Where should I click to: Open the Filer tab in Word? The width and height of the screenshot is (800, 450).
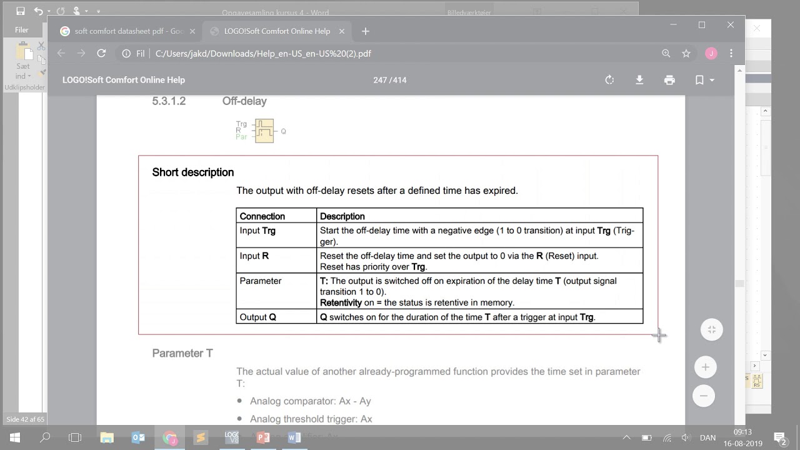point(22,30)
